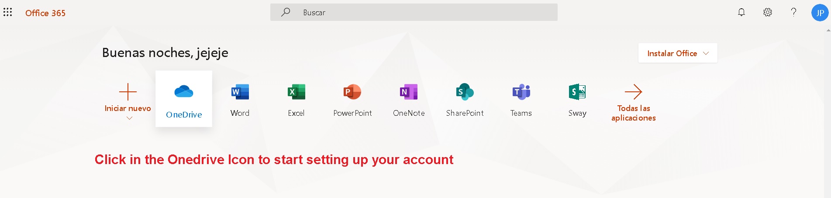Open the JP account profile menu

tap(820, 13)
